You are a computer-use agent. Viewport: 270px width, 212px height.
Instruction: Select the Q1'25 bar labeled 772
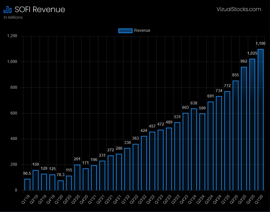coord(227,141)
